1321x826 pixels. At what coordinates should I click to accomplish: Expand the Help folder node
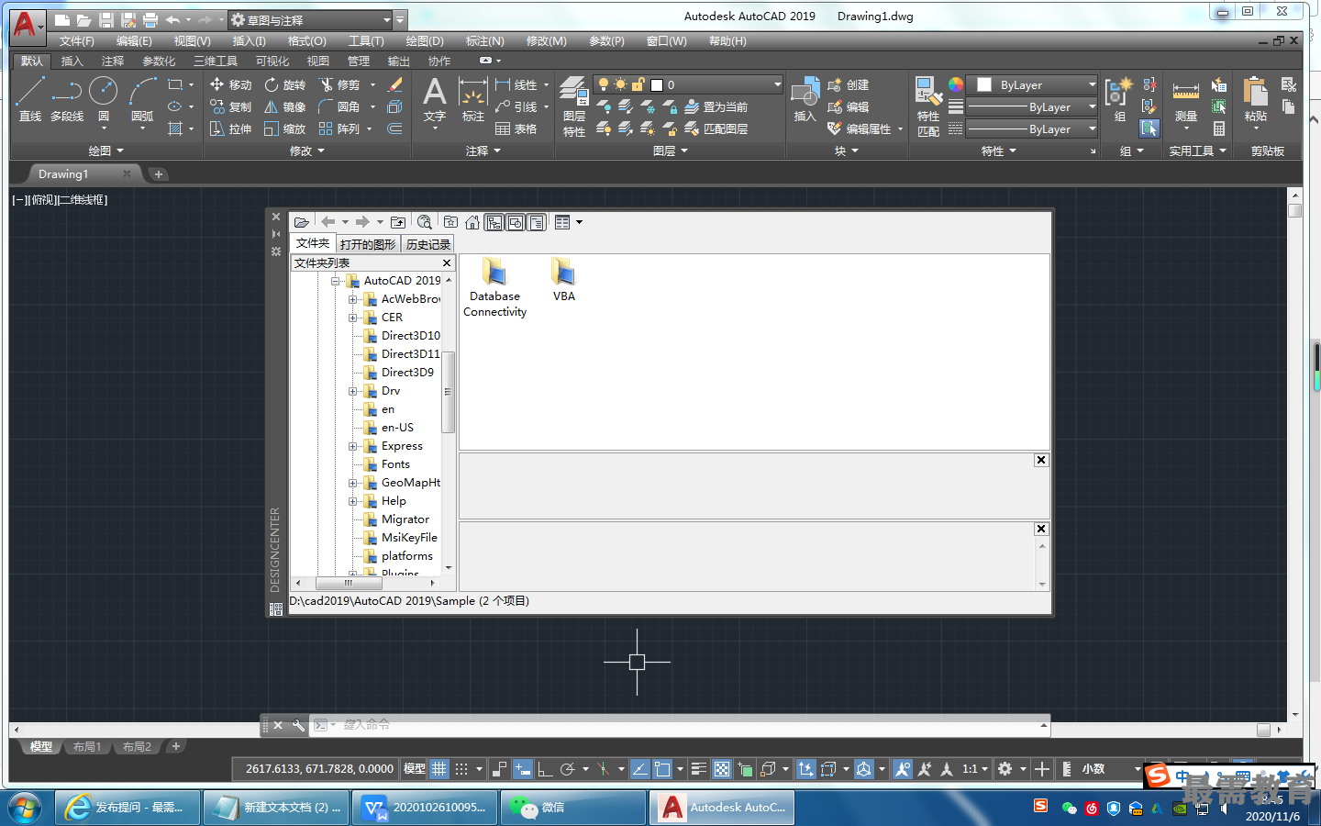click(x=353, y=501)
